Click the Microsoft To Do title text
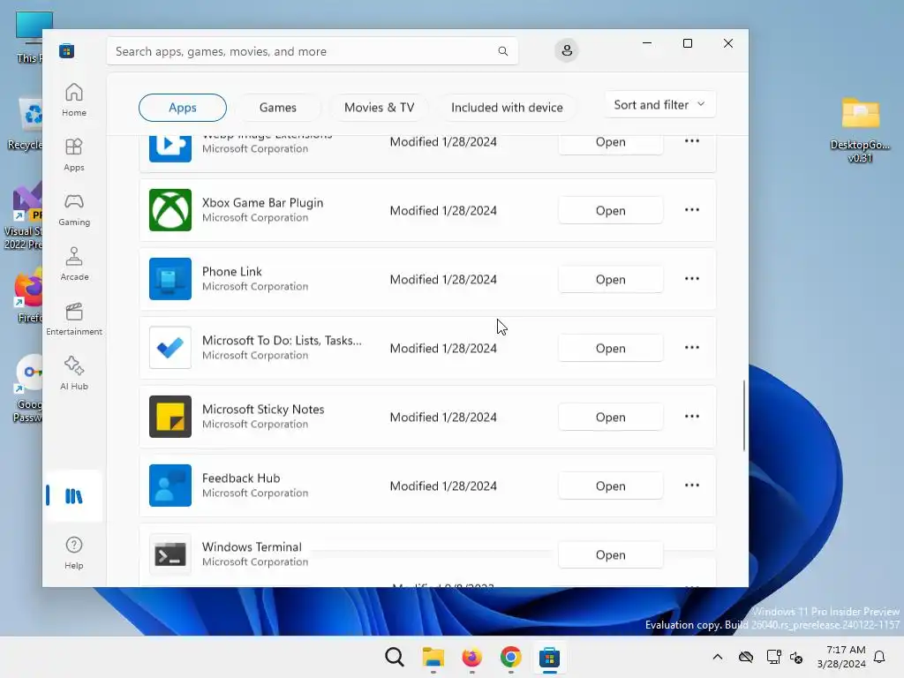The image size is (904, 678). 282,340
